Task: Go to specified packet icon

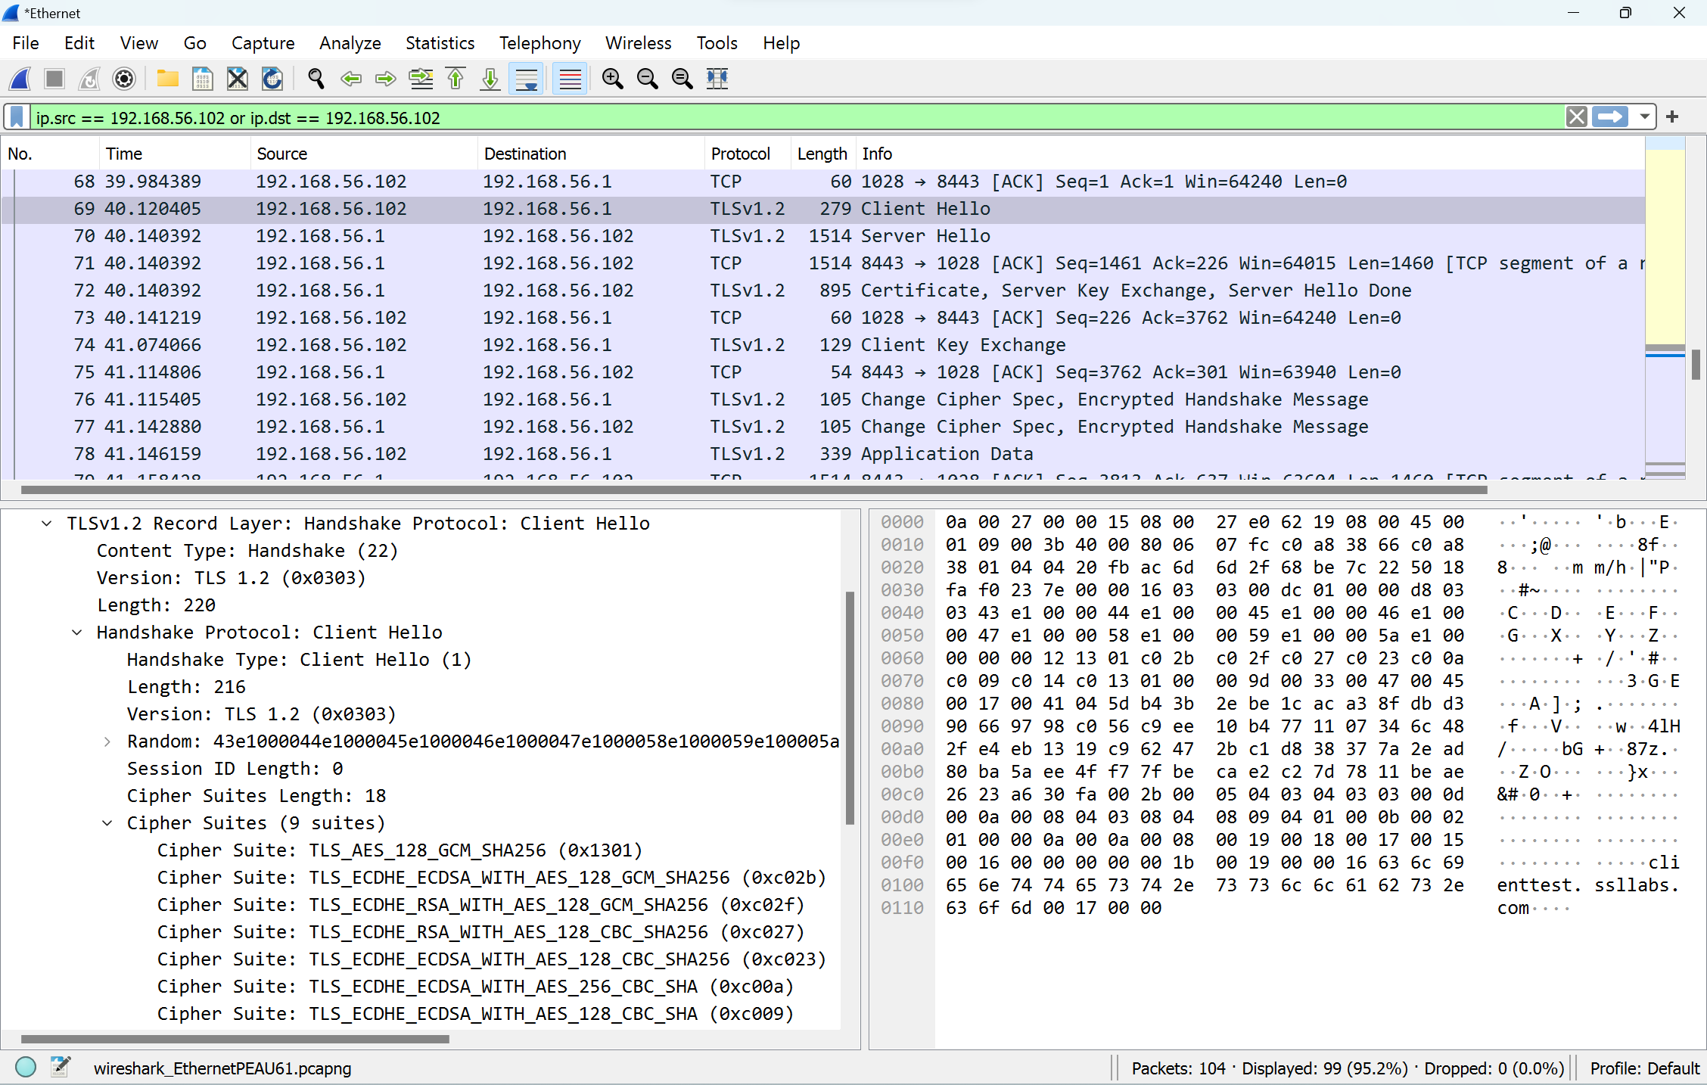Action: (x=421, y=79)
